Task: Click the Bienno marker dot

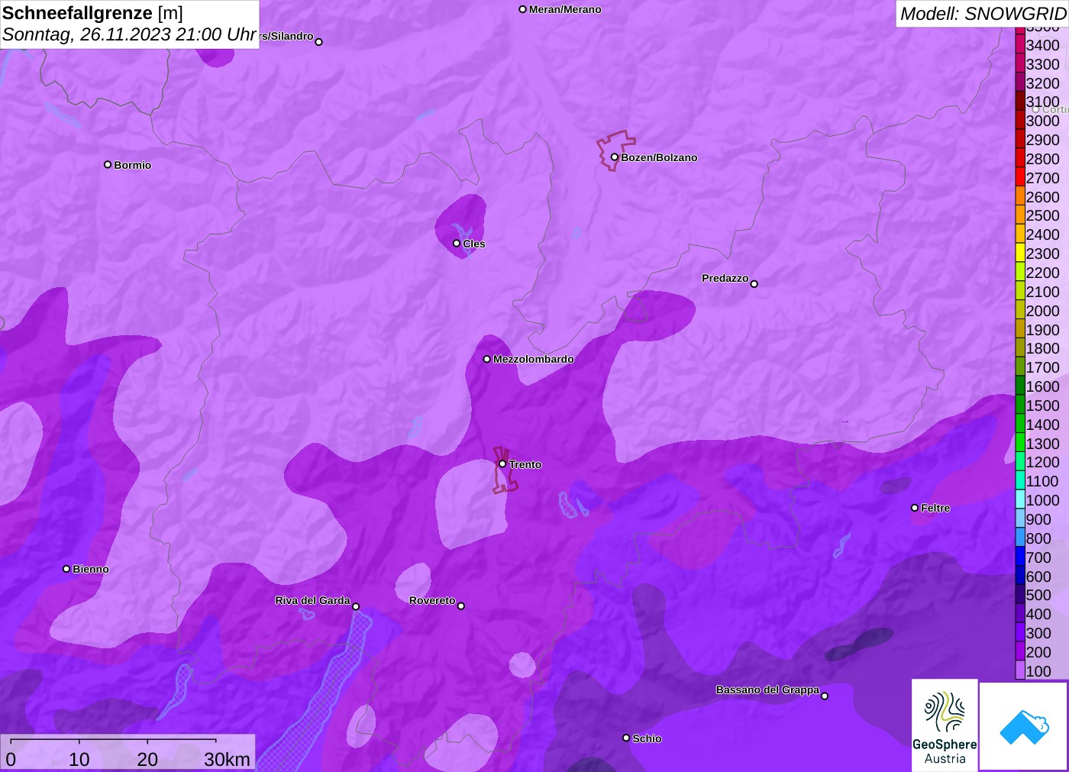Action: [x=66, y=569]
